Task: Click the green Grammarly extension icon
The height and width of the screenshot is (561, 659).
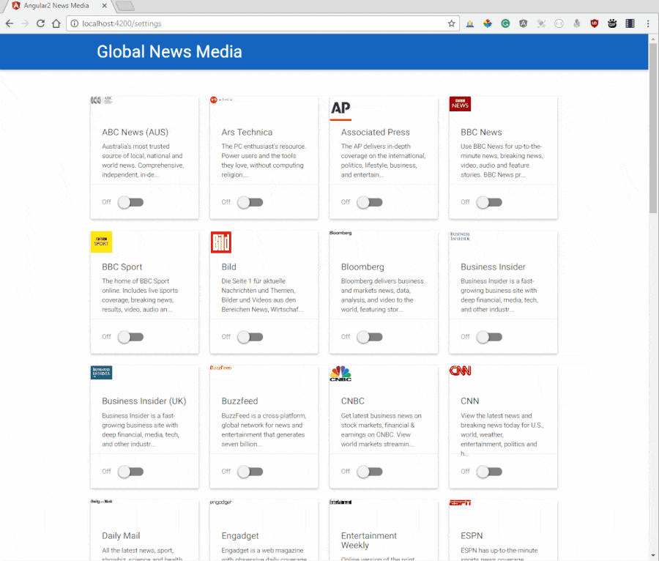Action: 505,23
